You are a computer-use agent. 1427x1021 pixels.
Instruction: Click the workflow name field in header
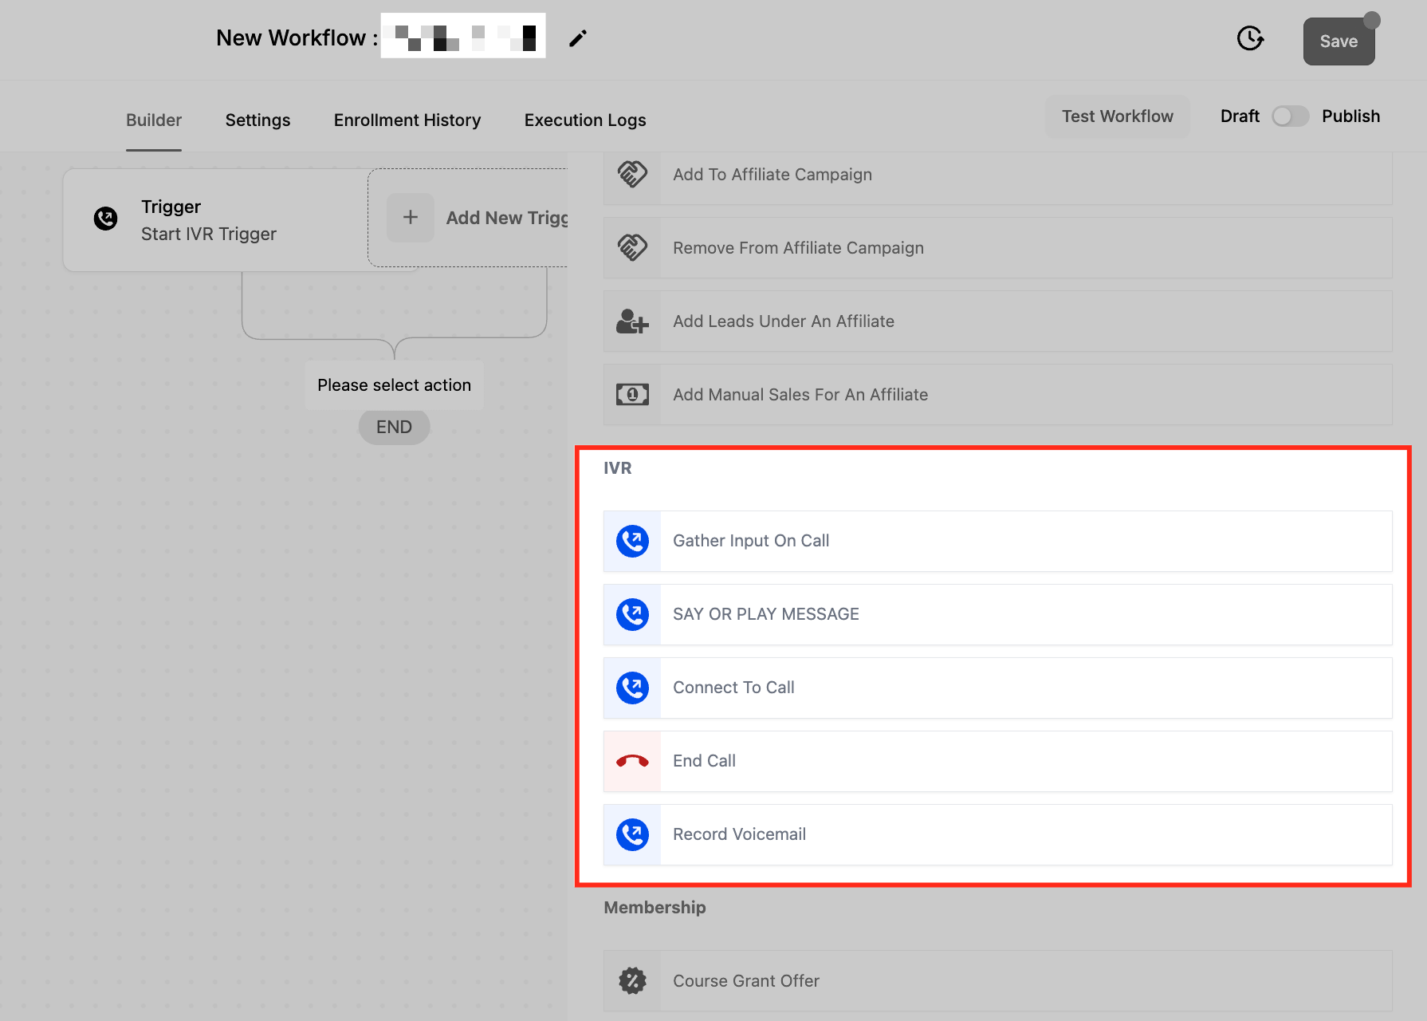coord(463,36)
